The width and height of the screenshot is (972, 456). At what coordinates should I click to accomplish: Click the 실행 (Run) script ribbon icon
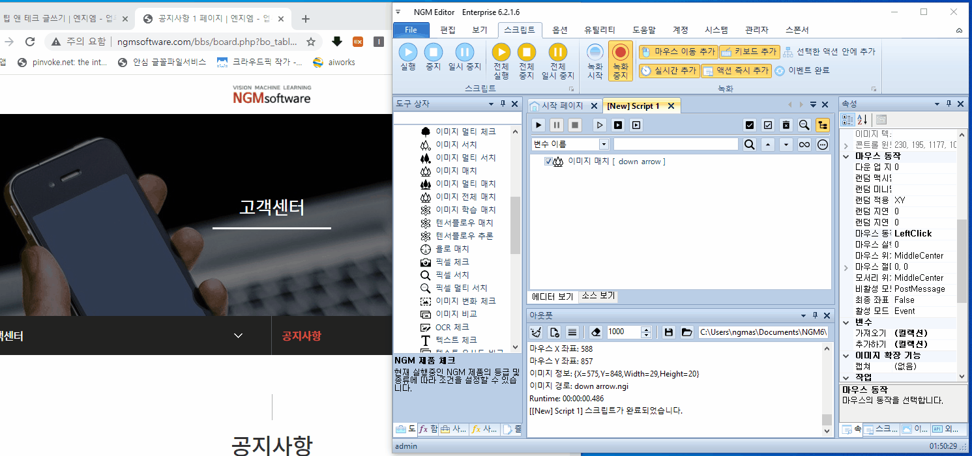pyautogui.click(x=408, y=52)
